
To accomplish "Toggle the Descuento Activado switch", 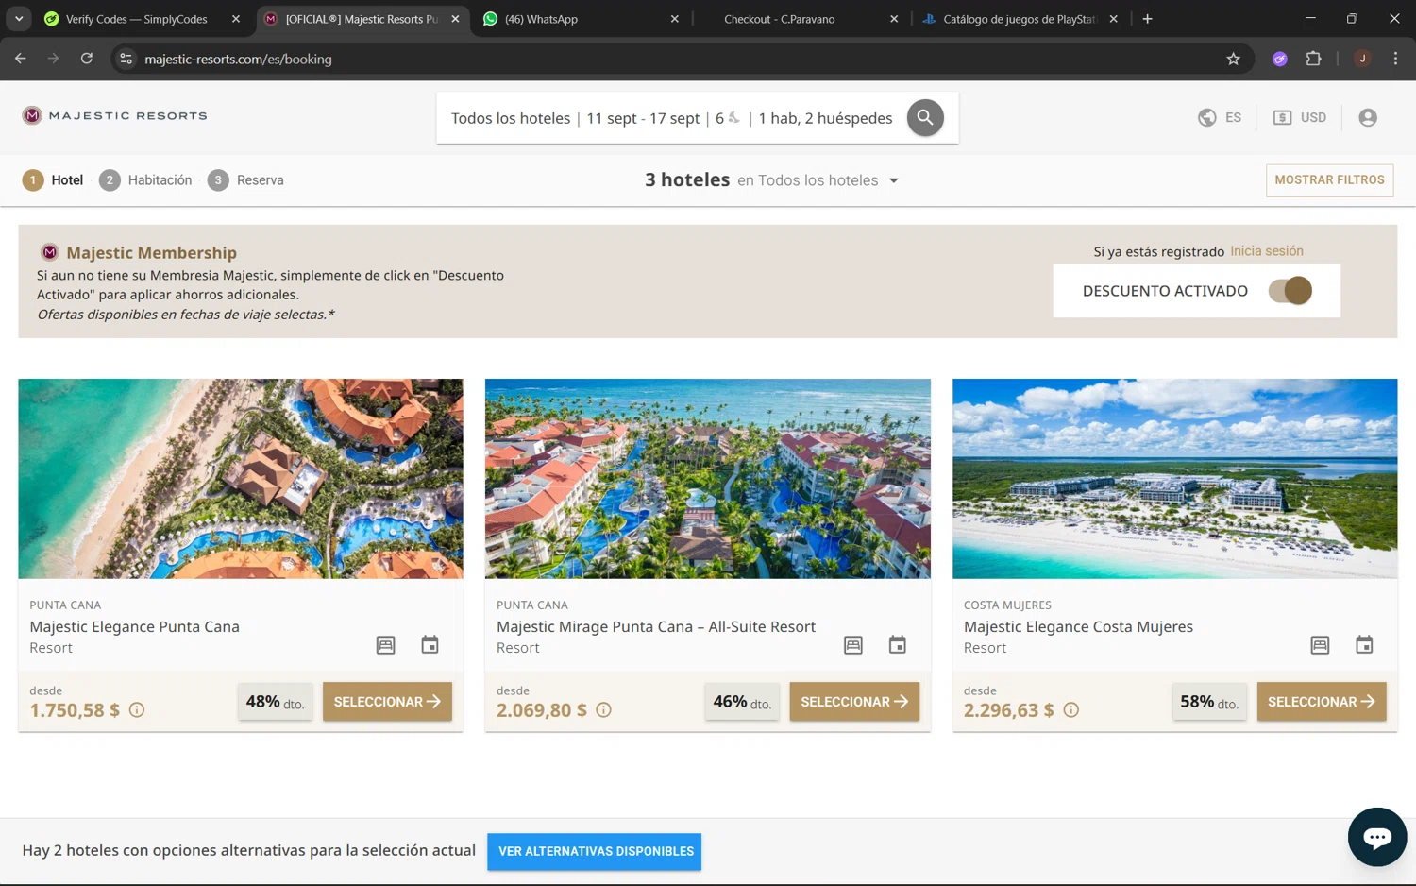I will coord(1290,290).
